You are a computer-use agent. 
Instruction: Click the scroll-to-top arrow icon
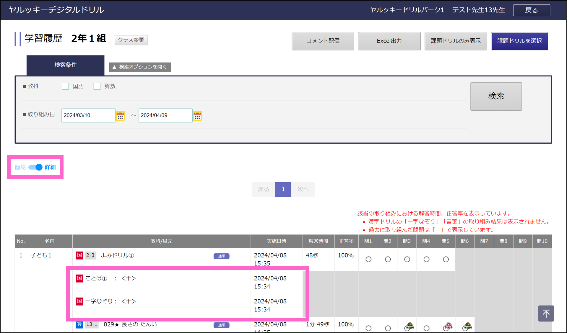(546, 313)
